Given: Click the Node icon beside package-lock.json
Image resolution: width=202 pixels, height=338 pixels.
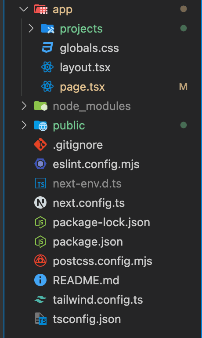Looking at the screenshot, I should (x=40, y=222).
